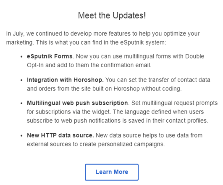Viewport: 223px width, 185px height.
Task: Click Multilingual web push subscription bold title
Action: (77, 103)
